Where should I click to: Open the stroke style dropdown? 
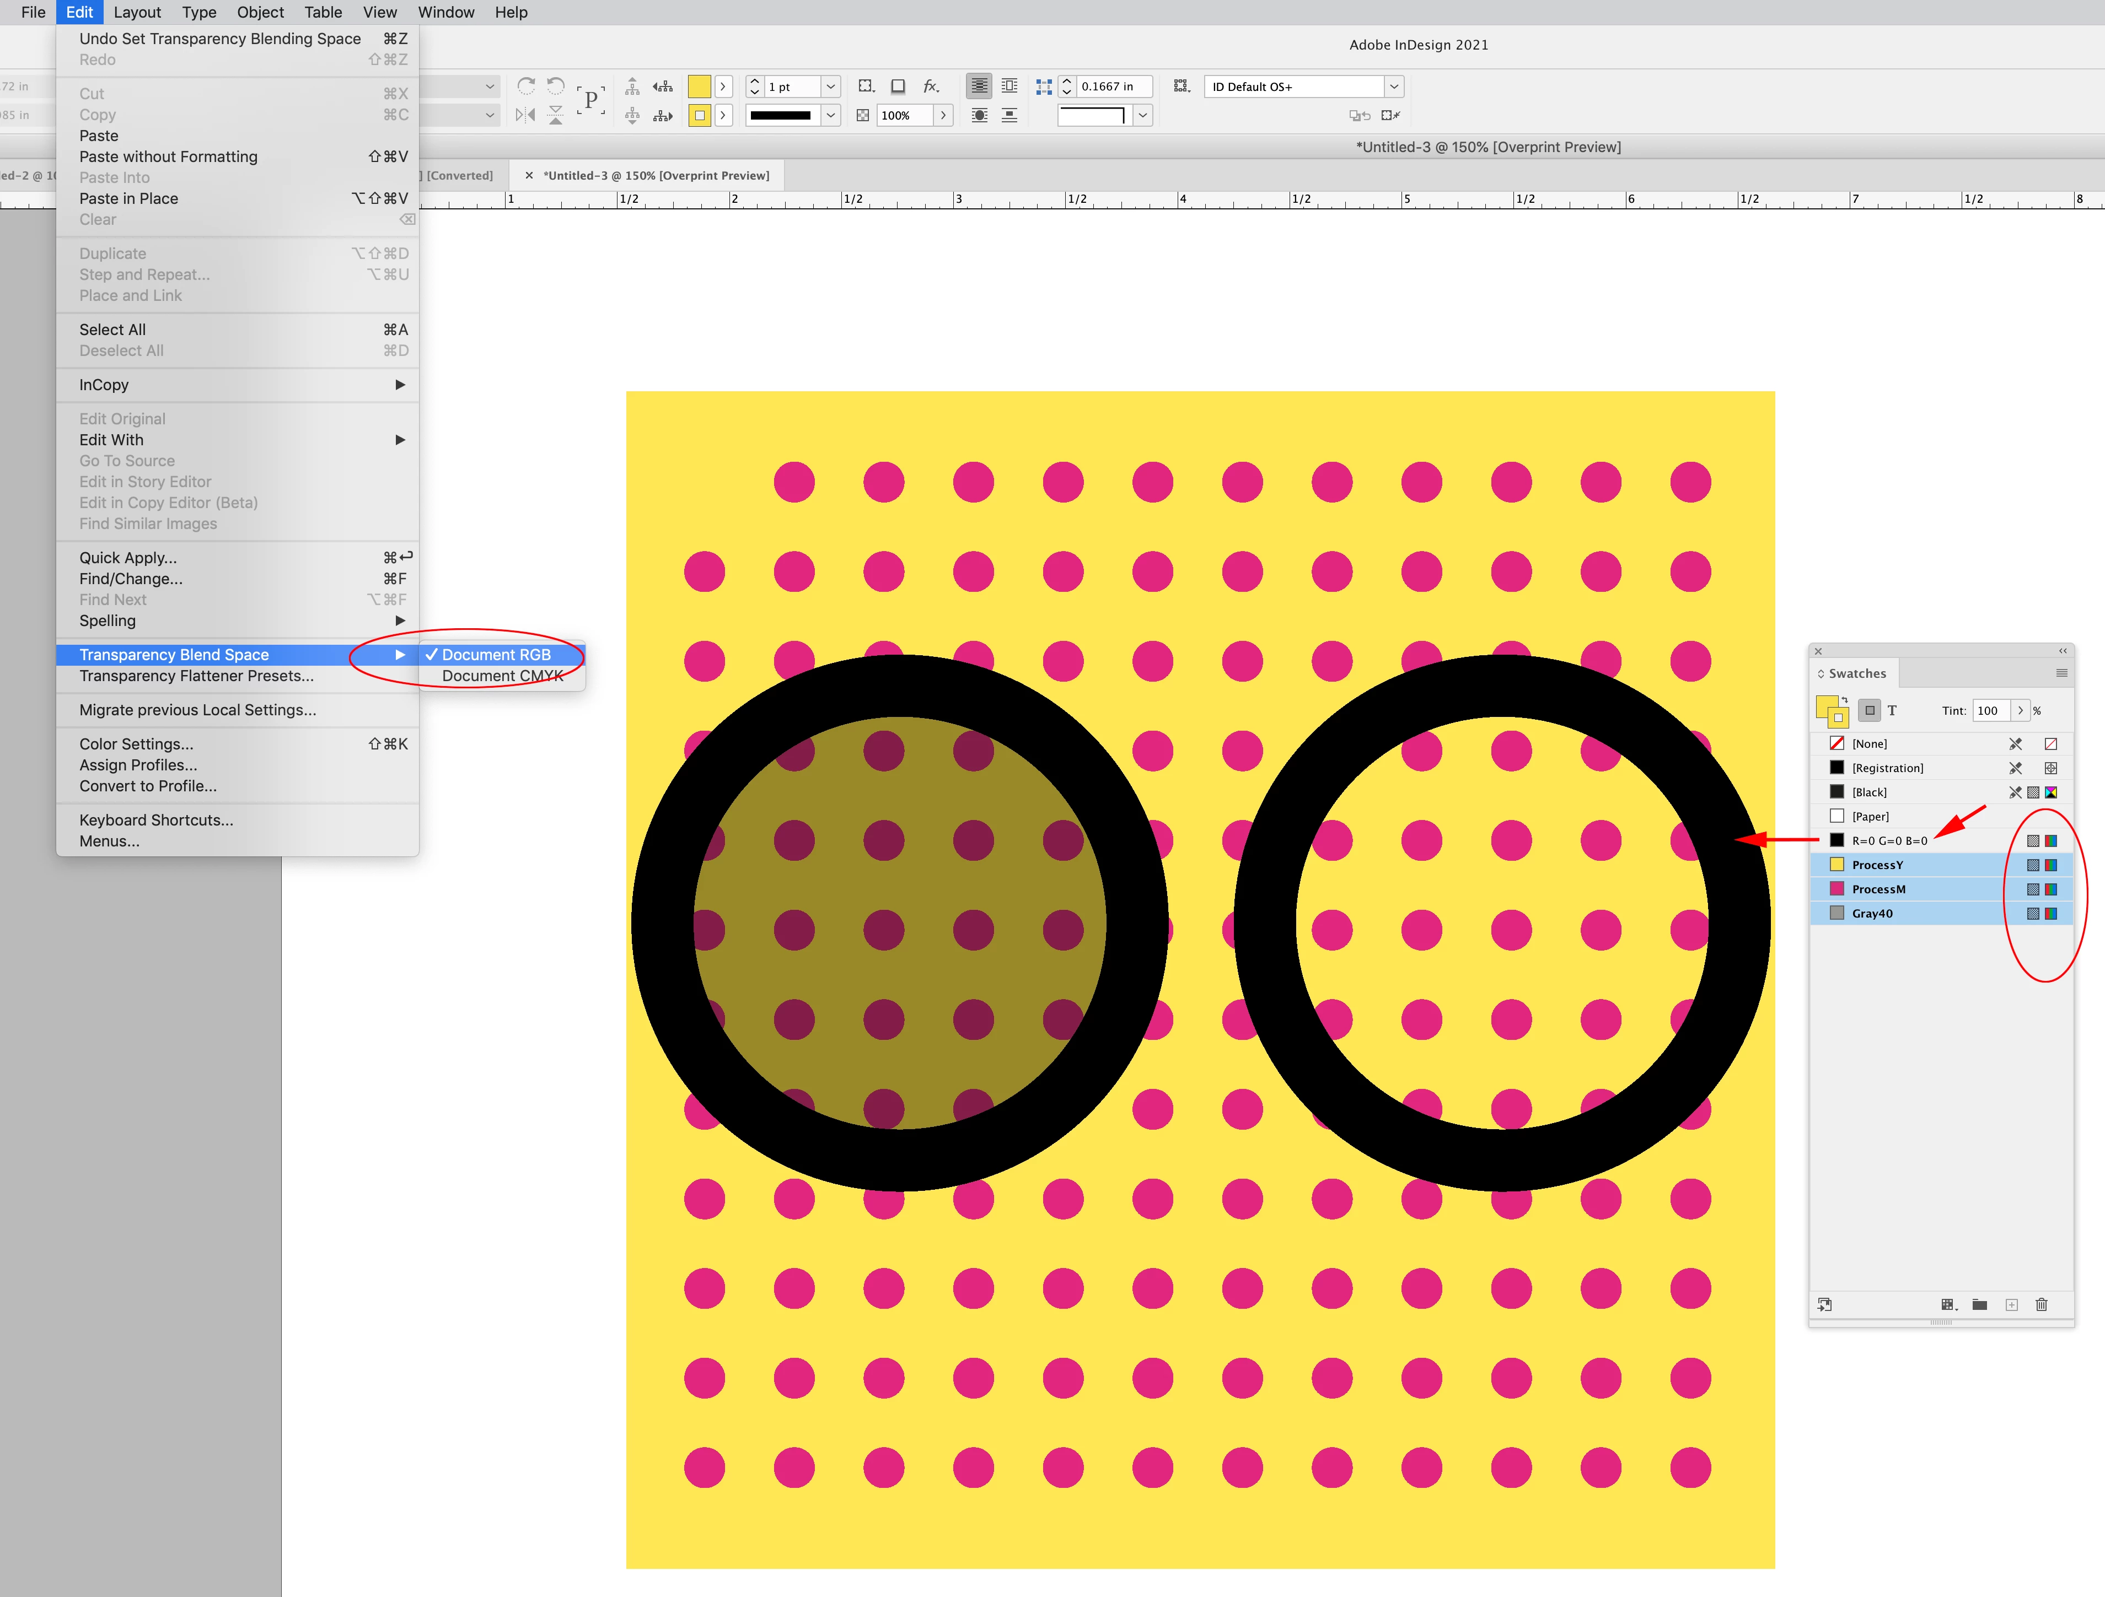[830, 115]
